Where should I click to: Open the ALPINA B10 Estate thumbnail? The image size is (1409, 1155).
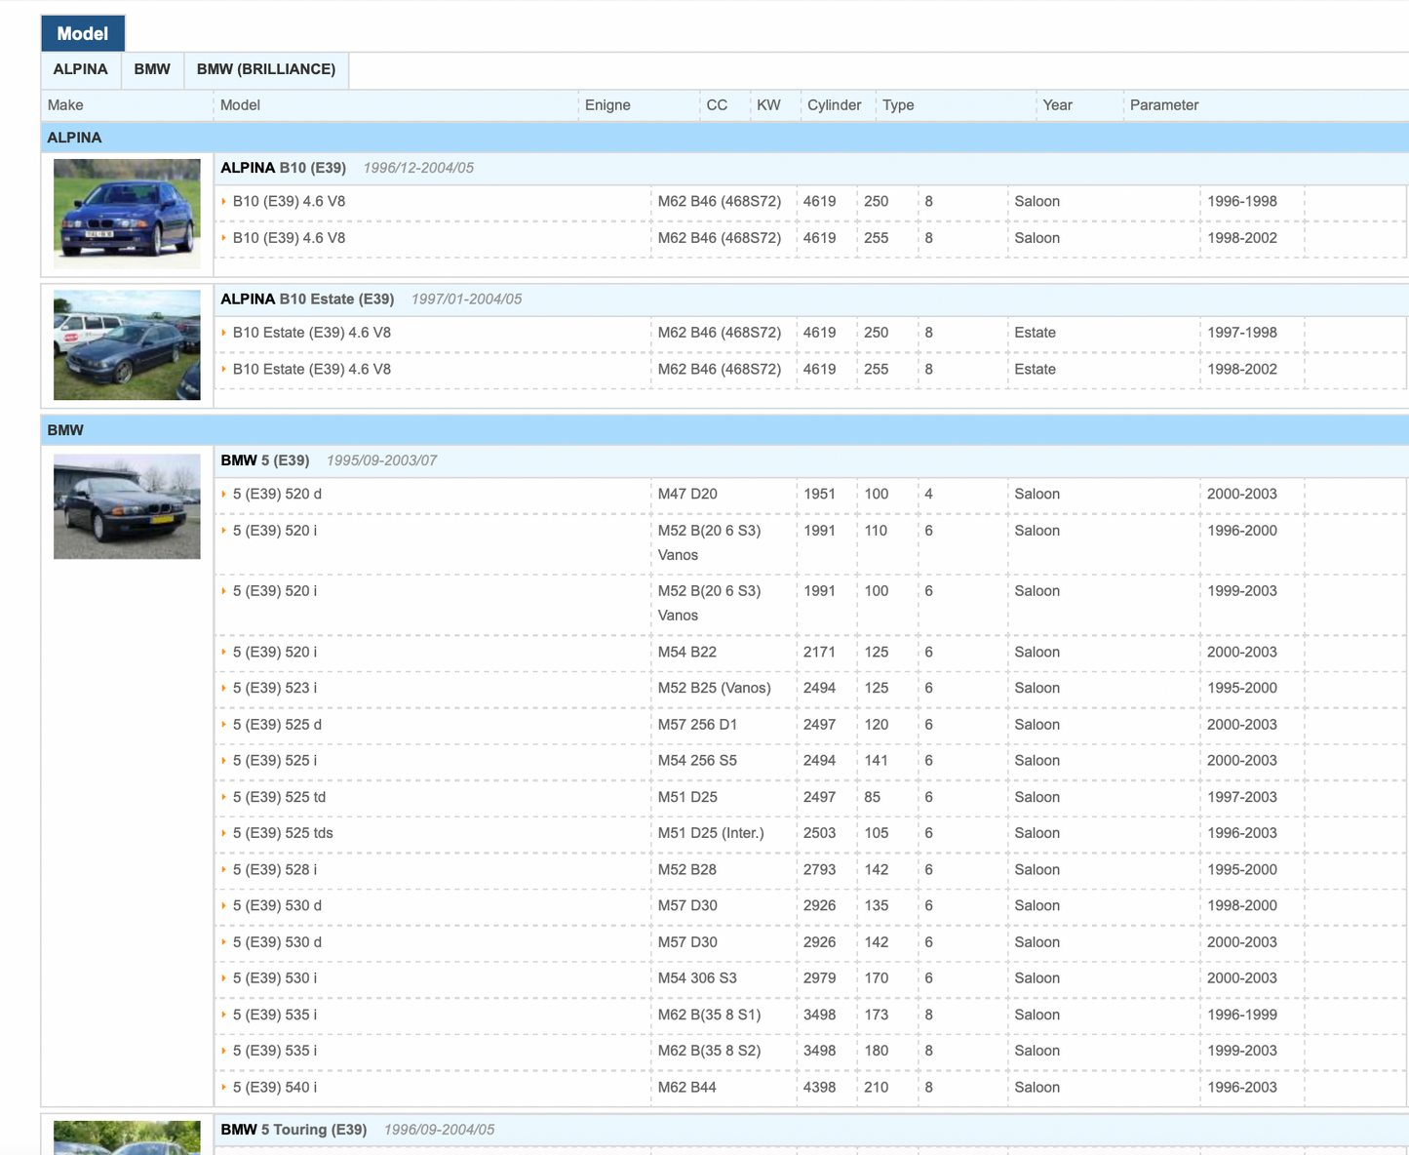(127, 345)
